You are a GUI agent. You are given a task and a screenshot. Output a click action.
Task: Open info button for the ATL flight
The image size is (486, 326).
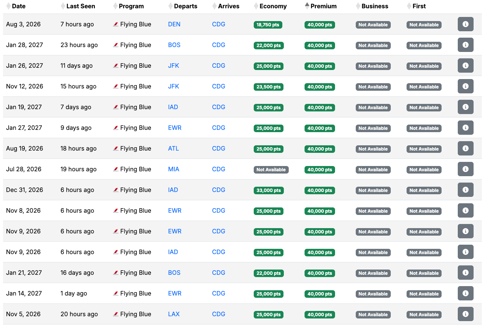[465, 148]
